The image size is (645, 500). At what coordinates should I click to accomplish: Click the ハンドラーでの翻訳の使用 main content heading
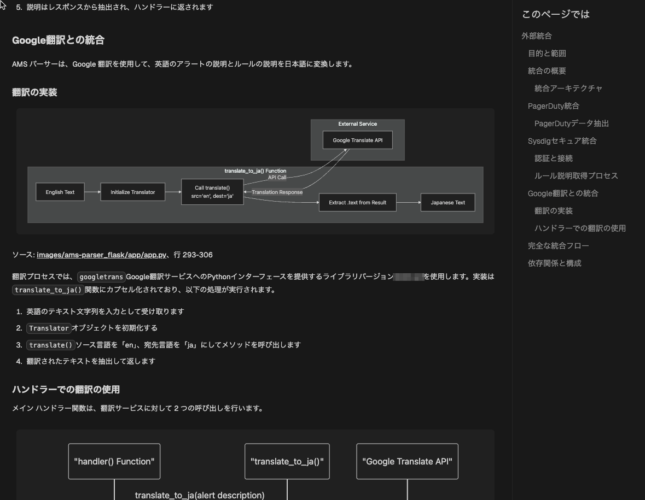point(66,390)
